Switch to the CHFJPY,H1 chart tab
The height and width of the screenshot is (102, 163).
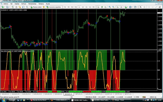pos(118,94)
